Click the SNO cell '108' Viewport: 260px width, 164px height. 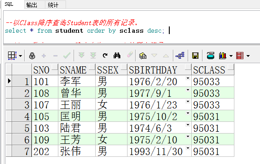coord(45,93)
